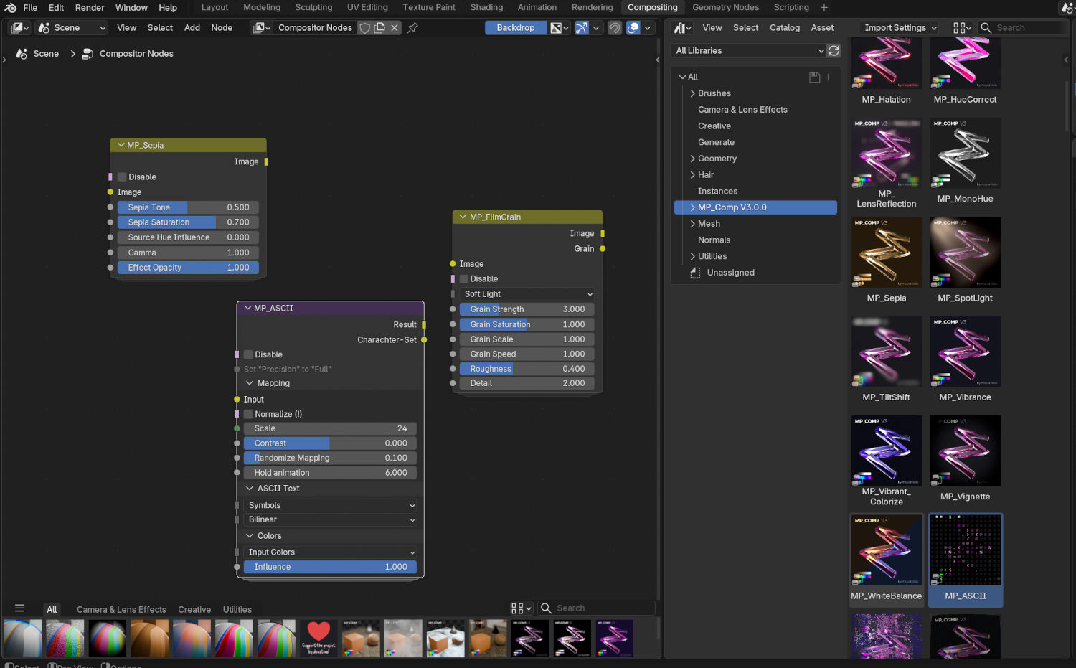Open display settings grid icon in asset browser
This screenshot has width=1076, height=668.
959,27
